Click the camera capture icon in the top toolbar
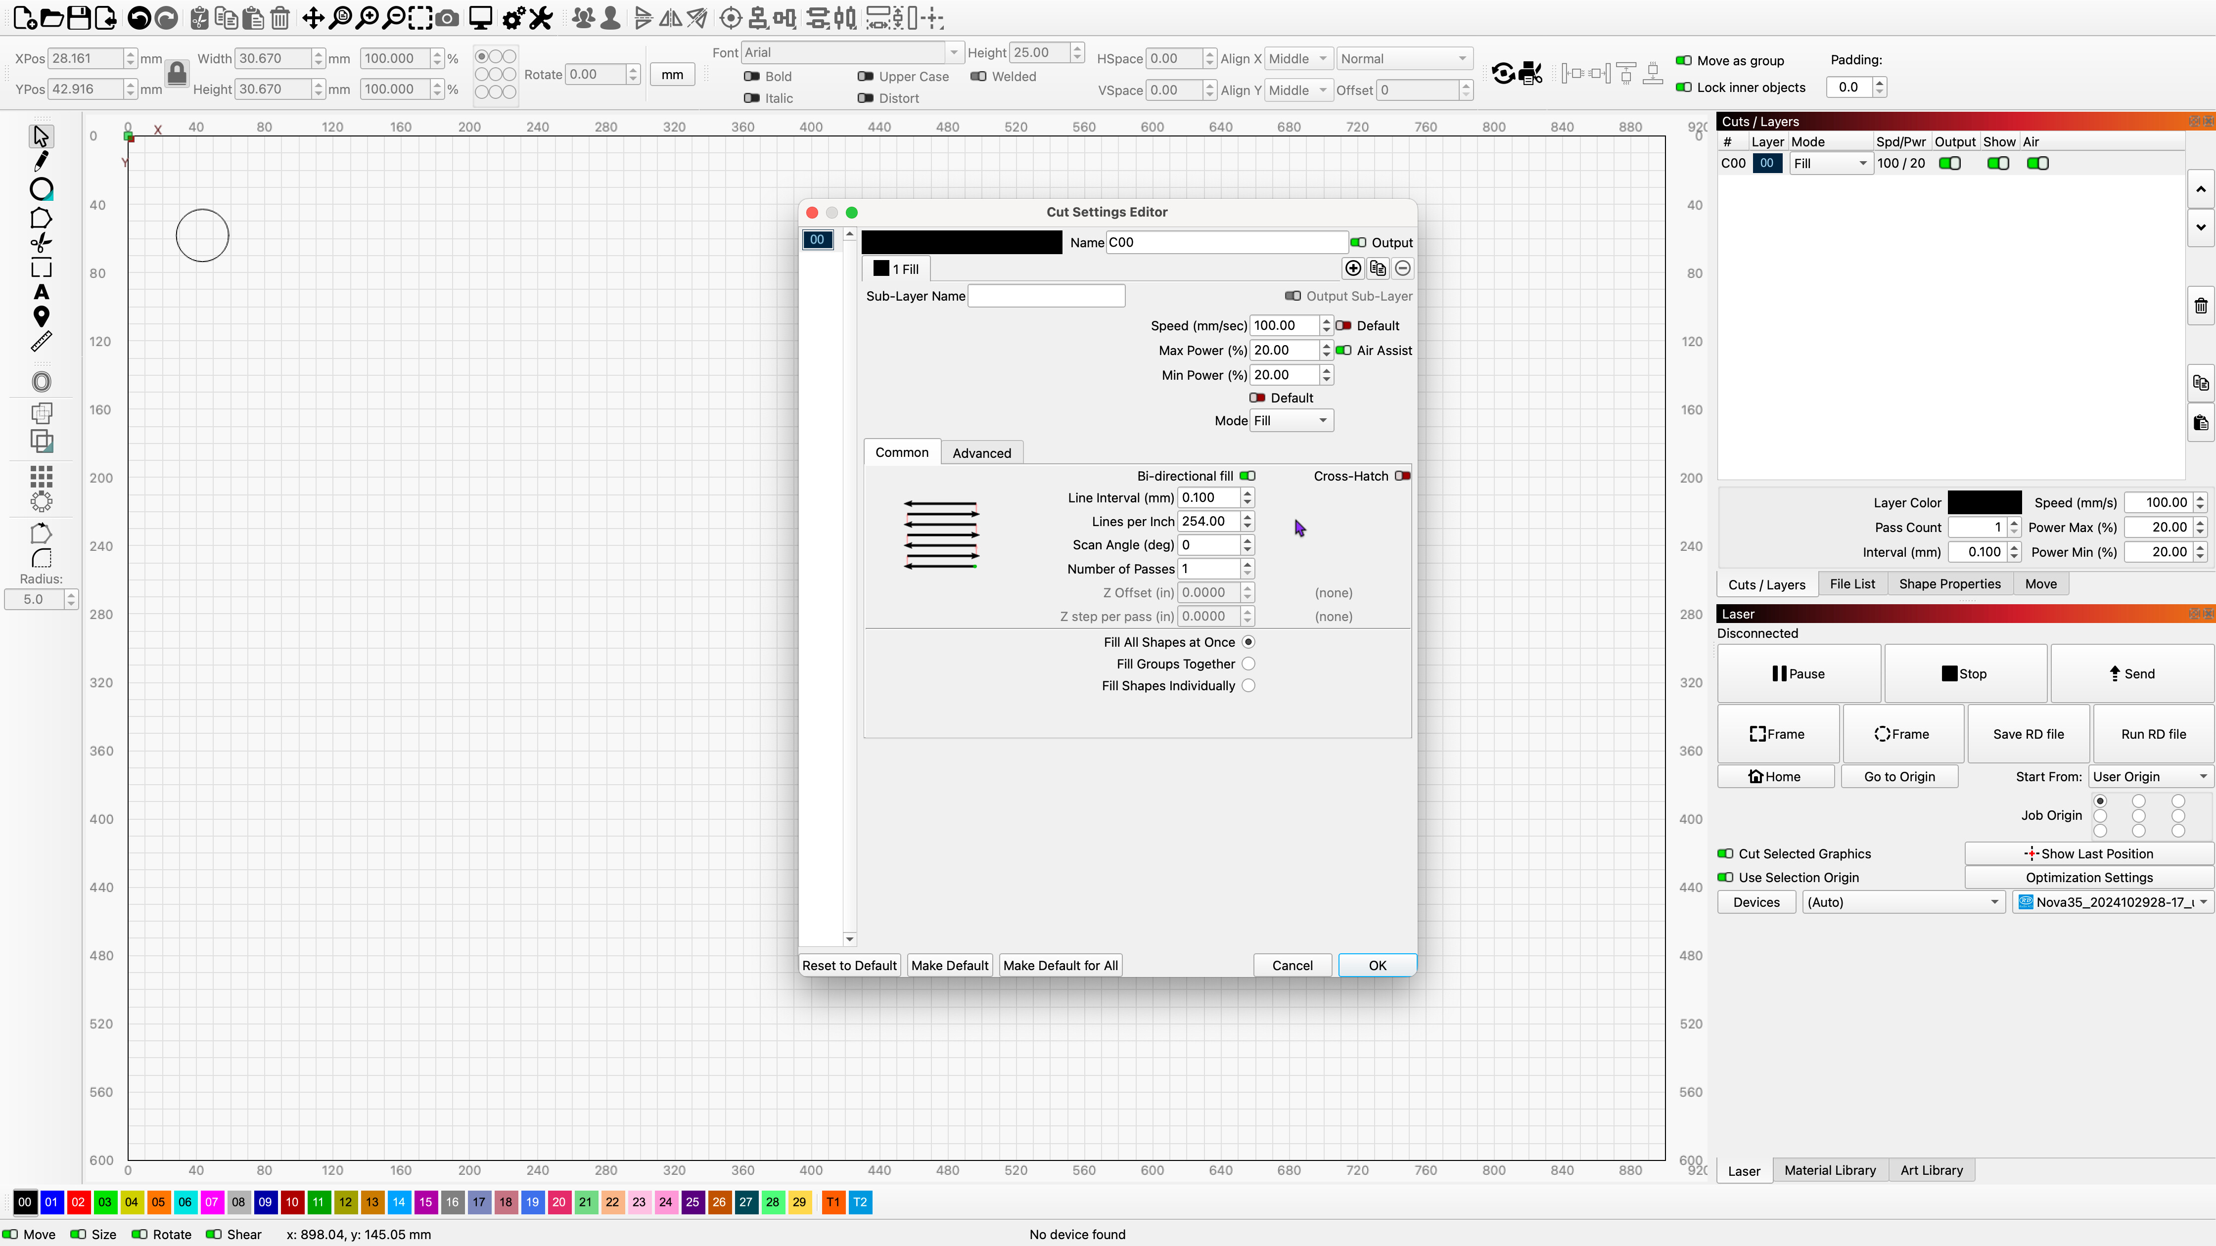Screen dimensions: 2216x1246 click(447, 18)
